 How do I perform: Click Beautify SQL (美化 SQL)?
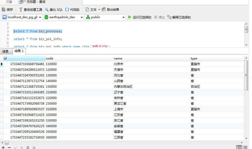coord(54,10)
